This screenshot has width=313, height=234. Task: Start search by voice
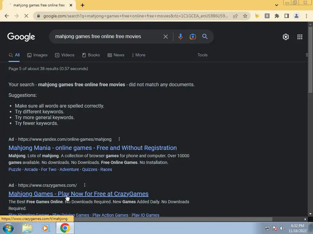[181, 37]
